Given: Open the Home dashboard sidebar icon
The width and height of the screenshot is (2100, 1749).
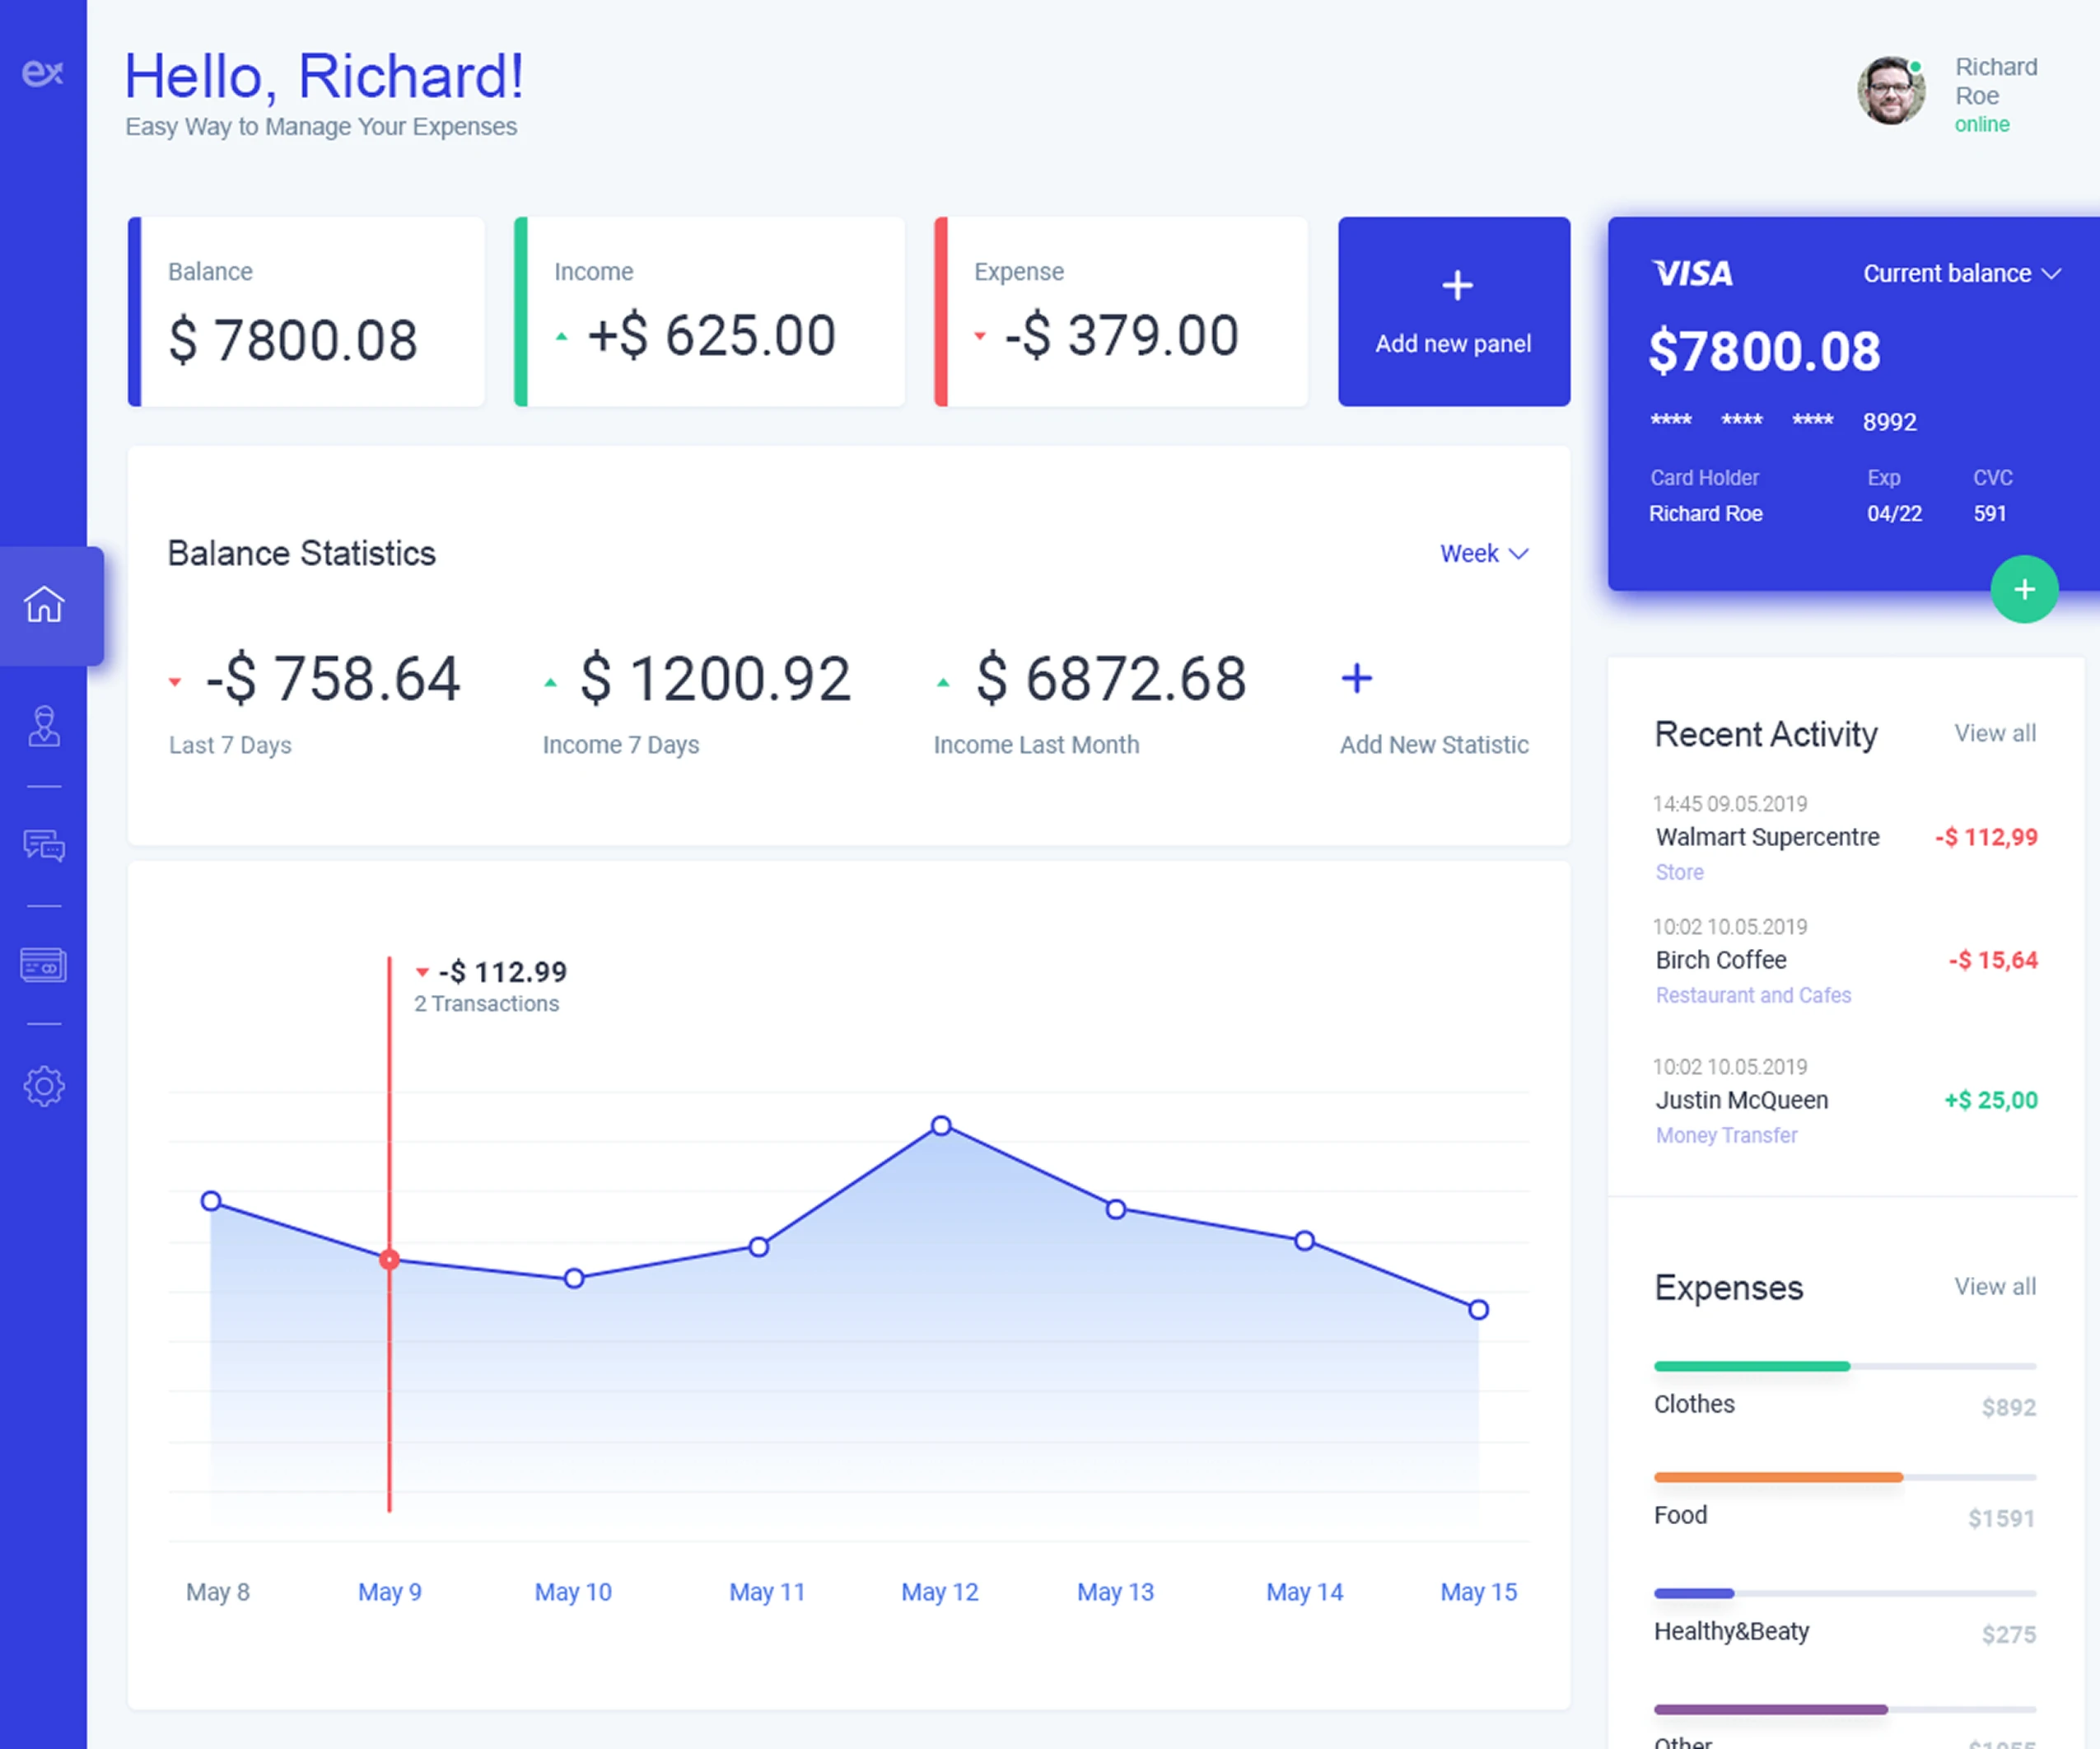Looking at the screenshot, I should 44,605.
